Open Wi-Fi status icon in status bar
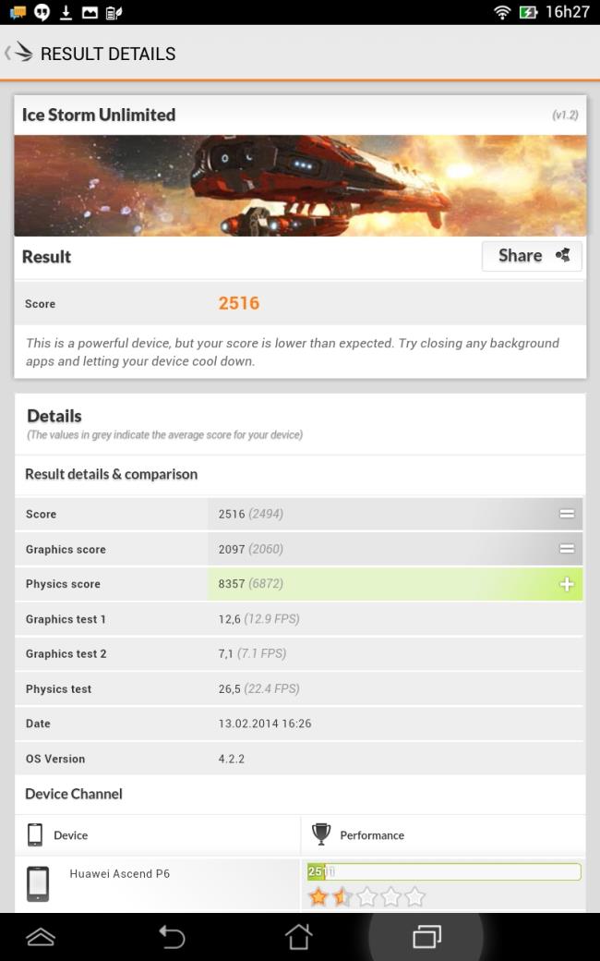The image size is (600, 961). pos(503,12)
